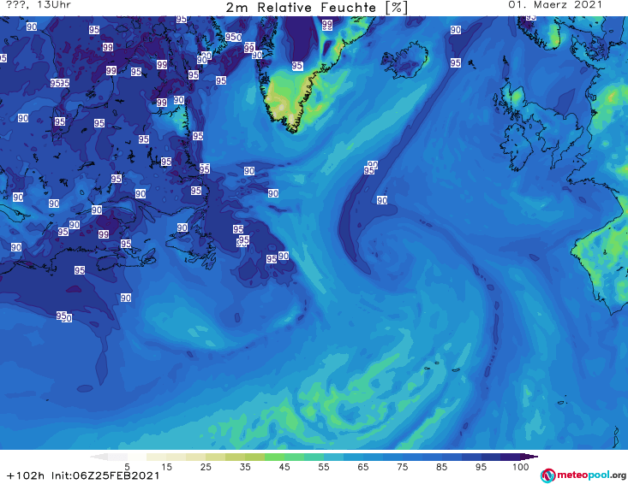This screenshot has height=484, width=628.
Task: Click the '55' color scale label
Action: click(323, 467)
